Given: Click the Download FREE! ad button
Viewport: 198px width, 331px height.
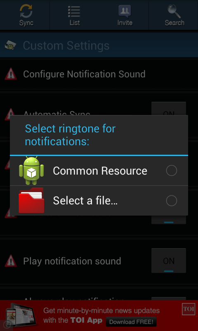Looking at the screenshot, I should click(x=131, y=322).
